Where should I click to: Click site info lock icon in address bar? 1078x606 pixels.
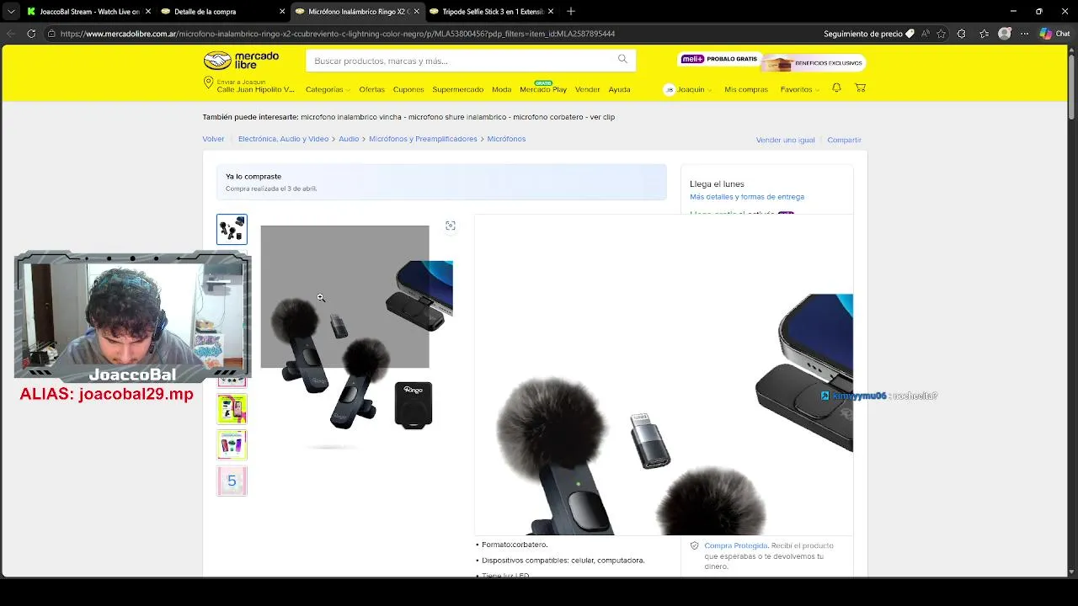(51, 34)
